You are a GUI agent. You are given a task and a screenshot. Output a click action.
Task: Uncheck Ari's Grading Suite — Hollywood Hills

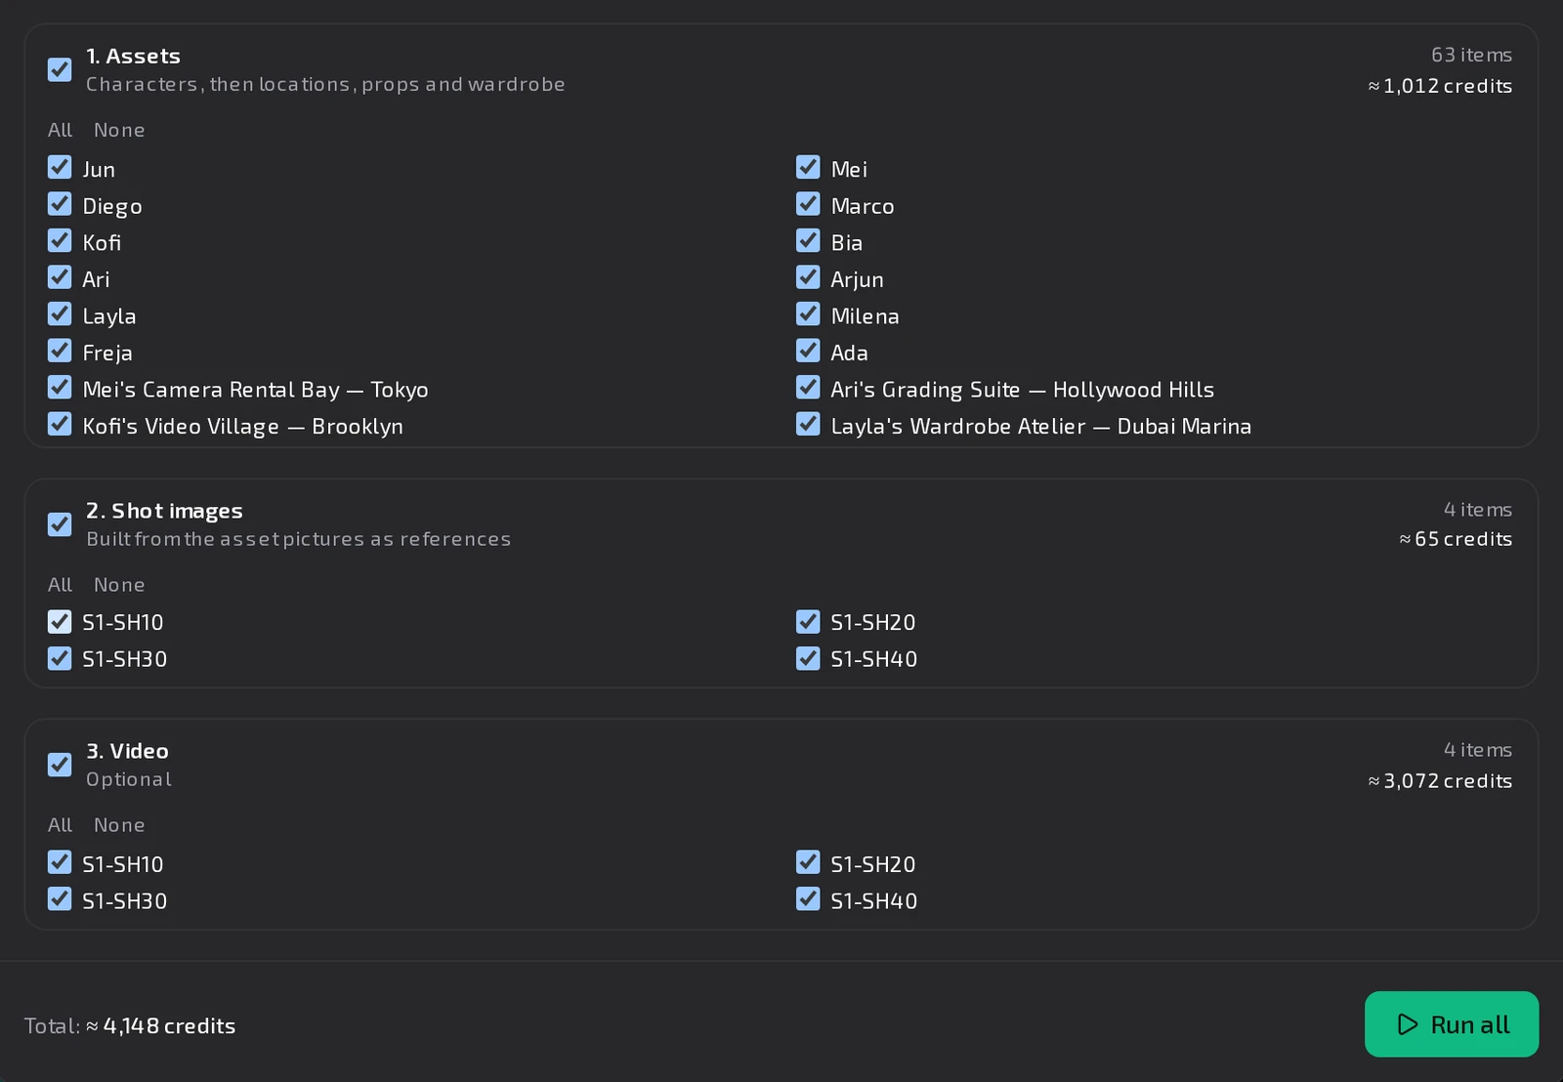pos(808,389)
